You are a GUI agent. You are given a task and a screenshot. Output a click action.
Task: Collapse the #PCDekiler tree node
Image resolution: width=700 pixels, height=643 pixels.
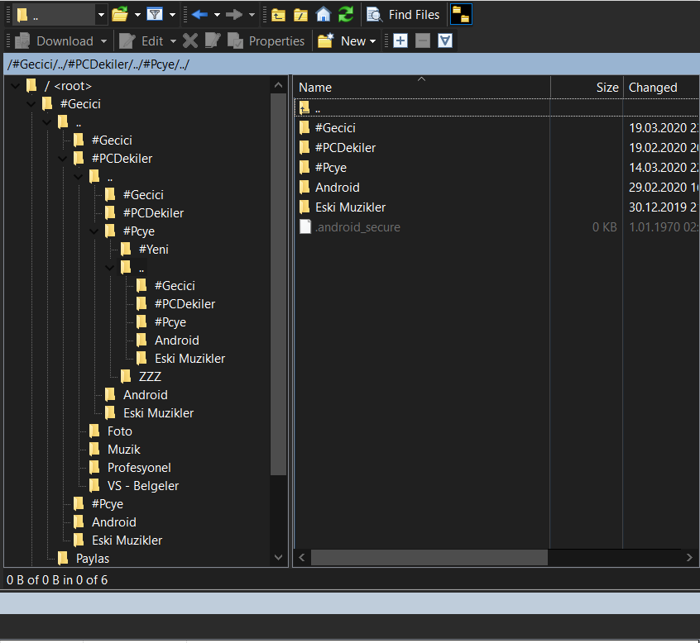[x=62, y=158]
